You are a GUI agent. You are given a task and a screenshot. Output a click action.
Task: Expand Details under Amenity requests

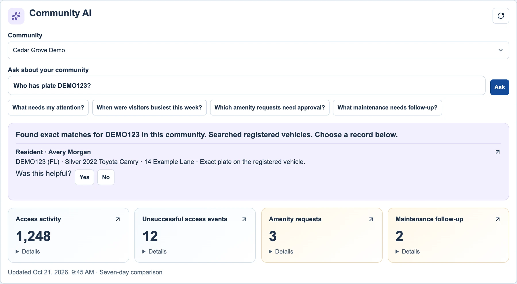[281, 252]
